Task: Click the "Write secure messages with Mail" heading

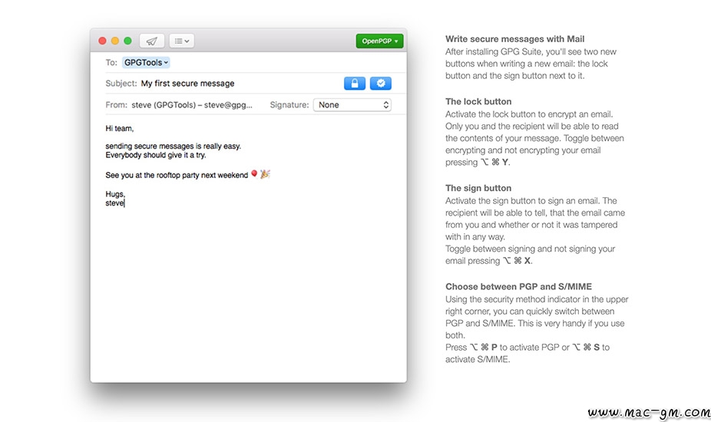Action: [514, 39]
